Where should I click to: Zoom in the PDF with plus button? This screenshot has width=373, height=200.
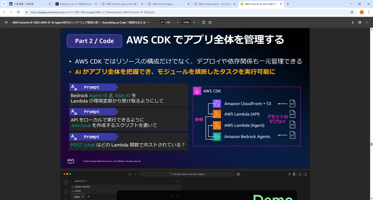point(194,22)
